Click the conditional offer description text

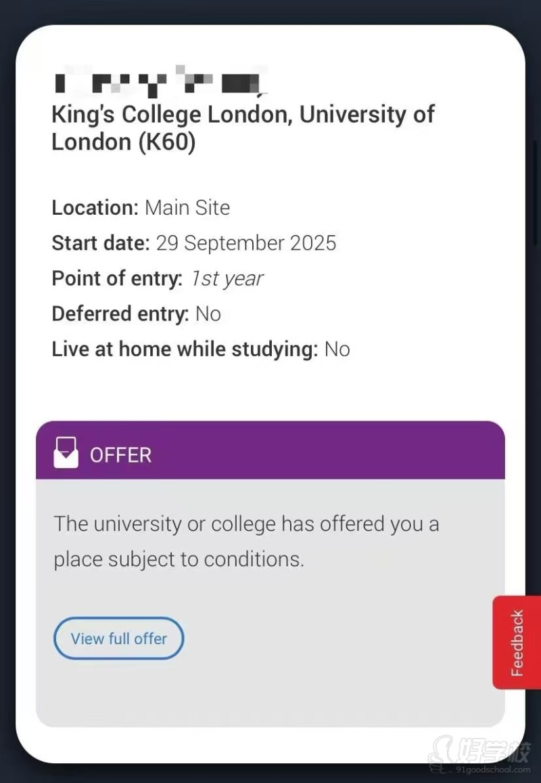(246, 541)
